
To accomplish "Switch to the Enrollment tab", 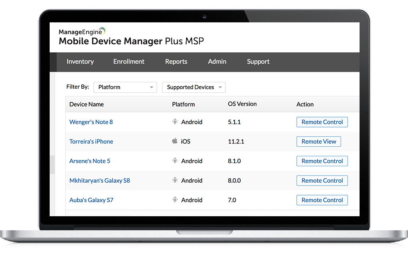I will coord(129,62).
